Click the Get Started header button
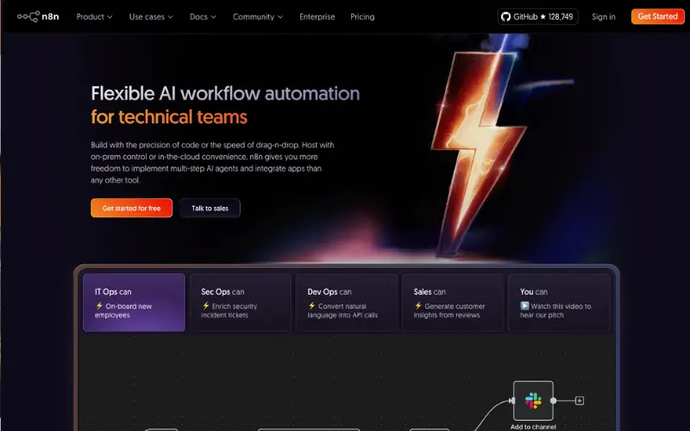The height and width of the screenshot is (431, 690). click(x=657, y=16)
